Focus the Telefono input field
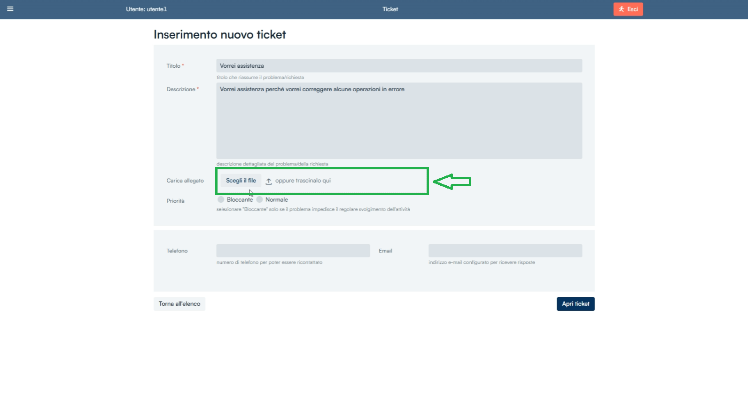The image size is (748, 419). 293,251
